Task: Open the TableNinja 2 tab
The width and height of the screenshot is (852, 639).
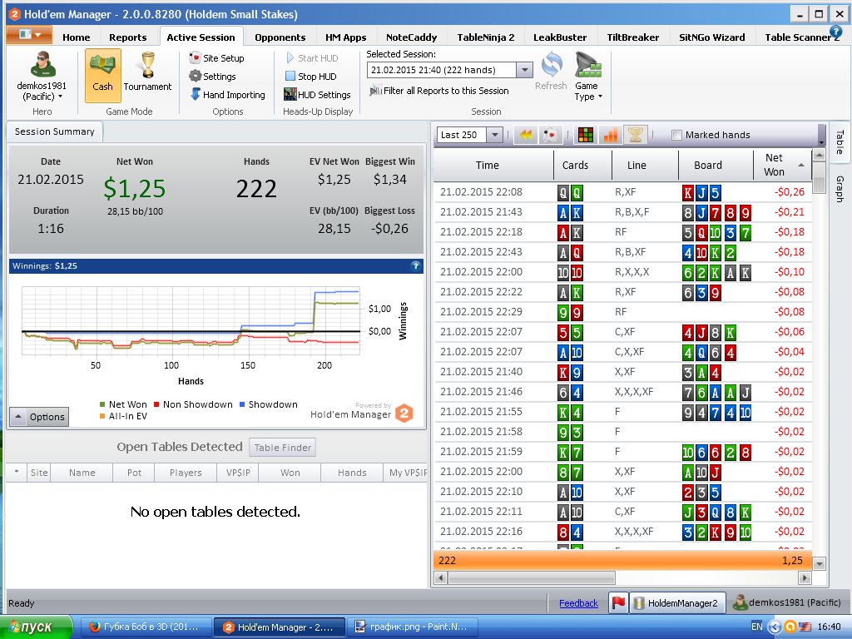Action: pos(485,37)
